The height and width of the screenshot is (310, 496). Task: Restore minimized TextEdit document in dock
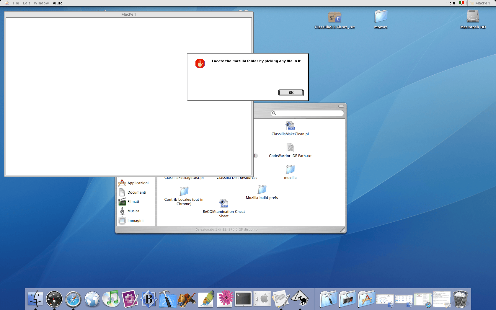pos(442,299)
